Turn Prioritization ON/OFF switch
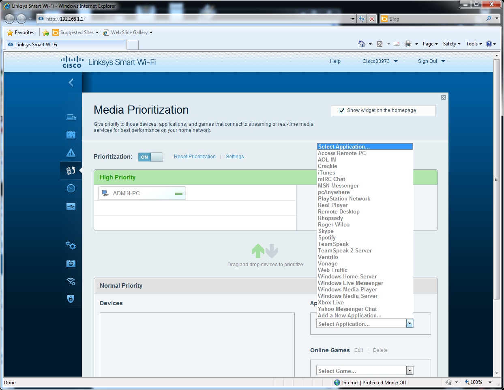This screenshot has height=390, width=504. pyautogui.click(x=150, y=157)
